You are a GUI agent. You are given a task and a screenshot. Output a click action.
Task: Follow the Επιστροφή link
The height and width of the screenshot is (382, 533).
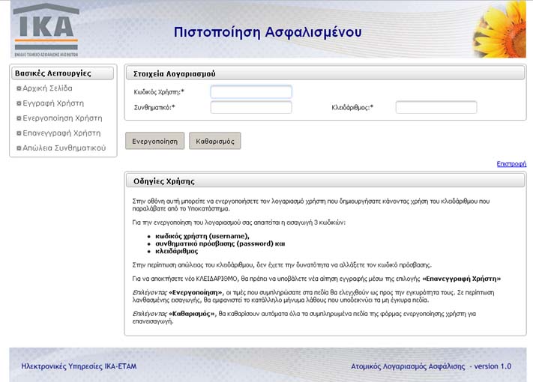[x=511, y=164]
